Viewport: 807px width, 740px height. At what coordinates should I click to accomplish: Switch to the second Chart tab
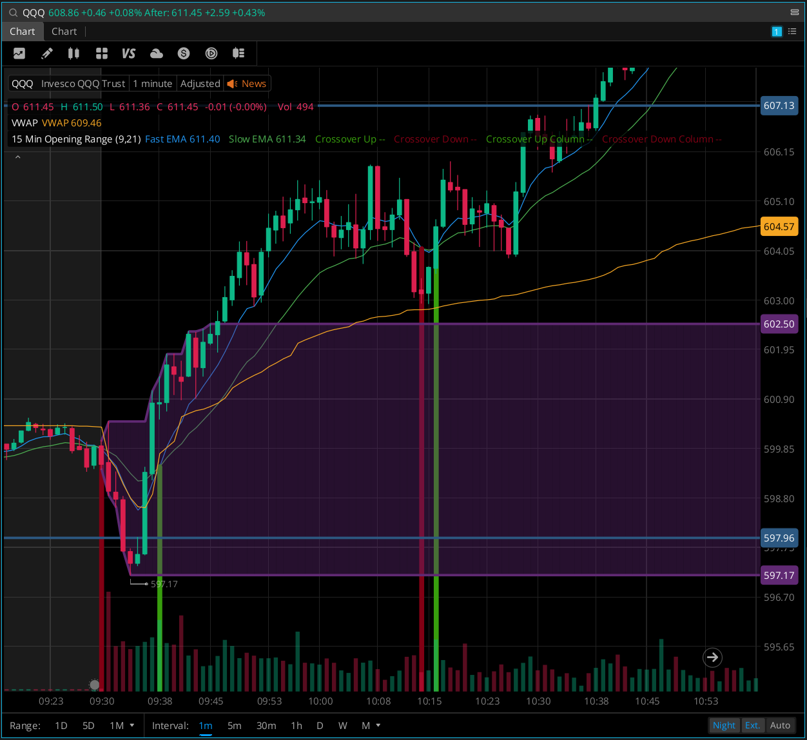[x=64, y=31]
